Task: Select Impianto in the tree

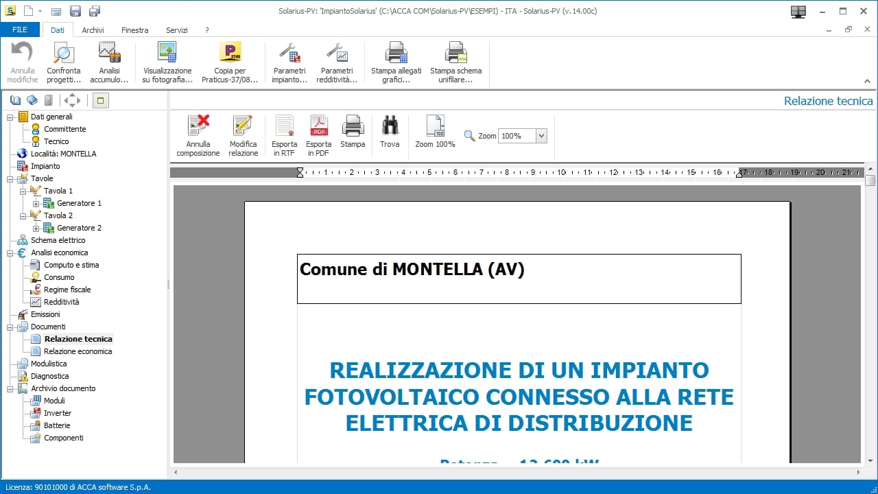Action: coord(45,166)
